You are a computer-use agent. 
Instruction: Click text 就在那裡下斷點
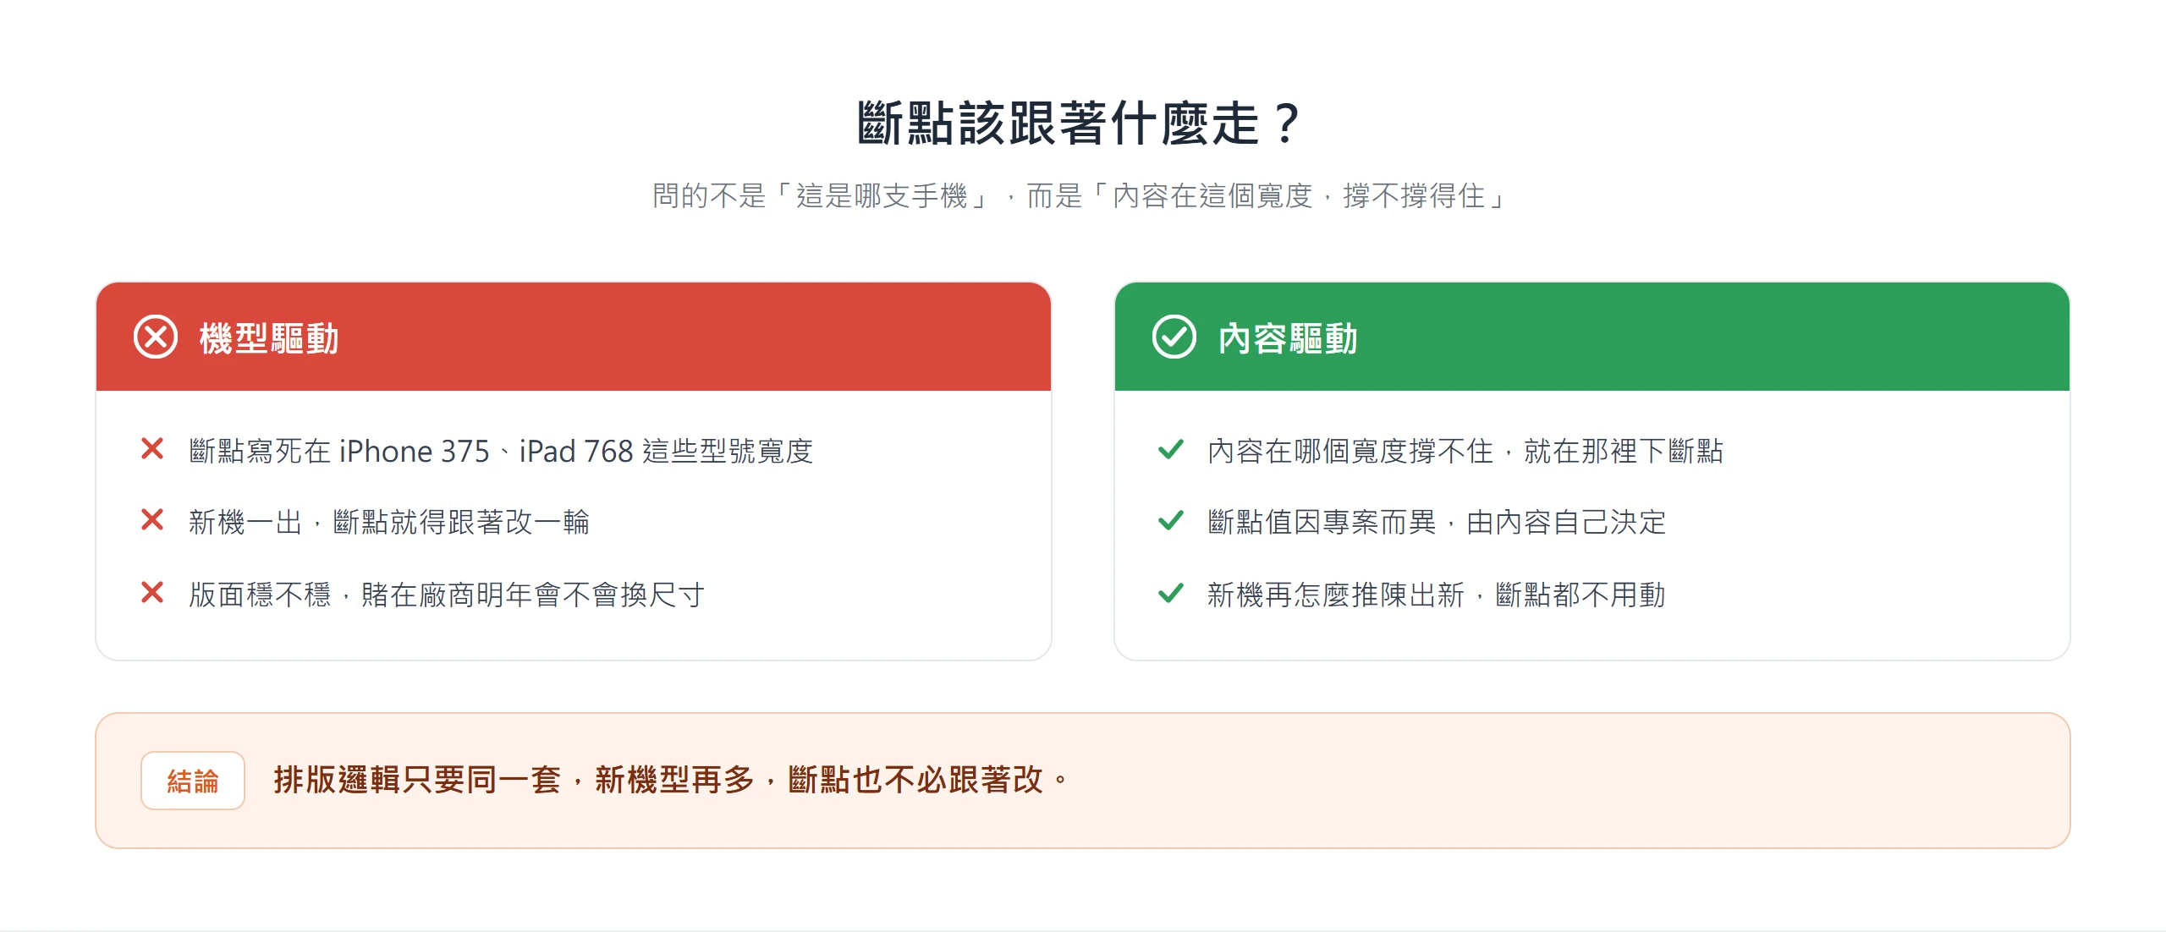1624,451
